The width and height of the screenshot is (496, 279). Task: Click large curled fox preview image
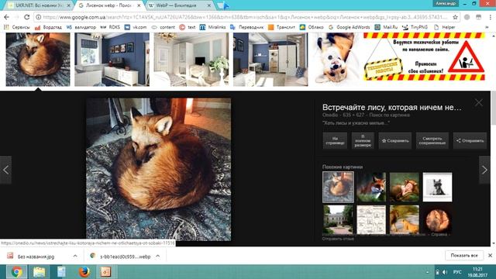click(158, 169)
